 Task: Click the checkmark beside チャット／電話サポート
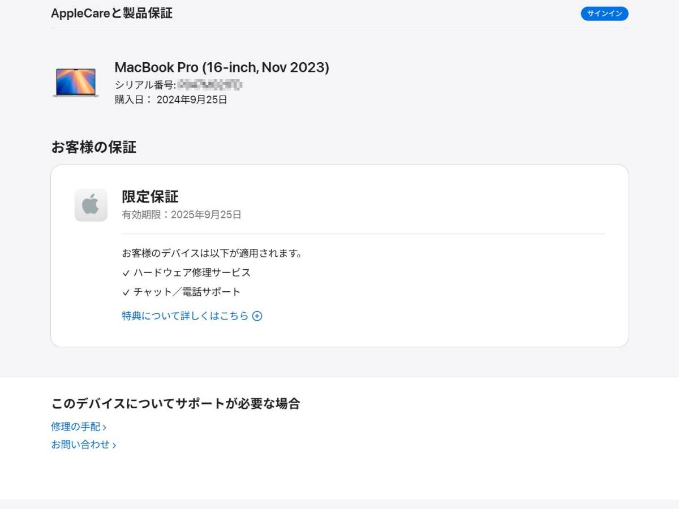tap(126, 292)
